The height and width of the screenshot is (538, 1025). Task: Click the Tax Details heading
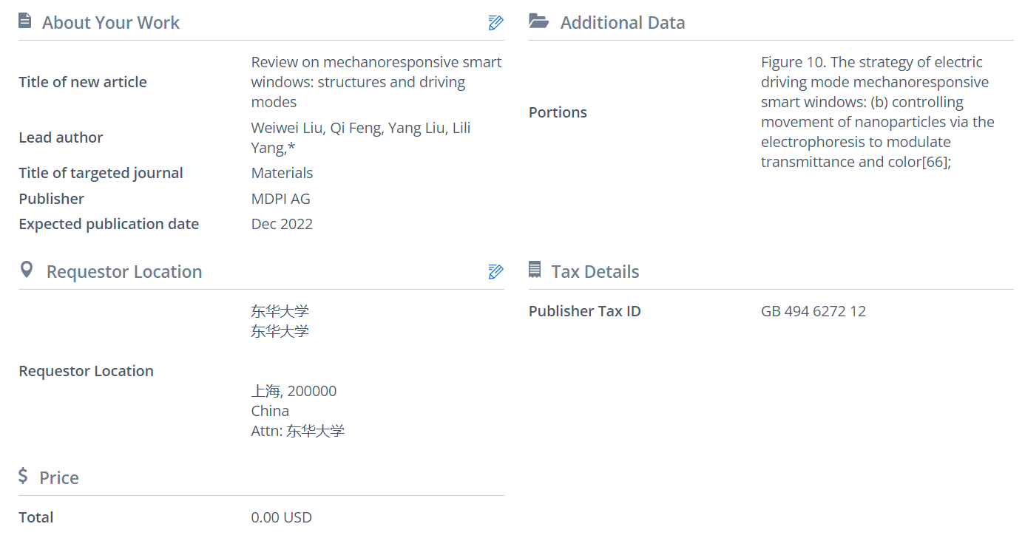(x=595, y=272)
